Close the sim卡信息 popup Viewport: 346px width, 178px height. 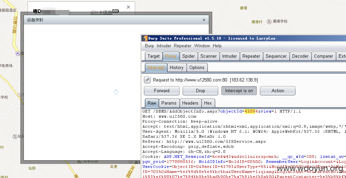point(128,7)
